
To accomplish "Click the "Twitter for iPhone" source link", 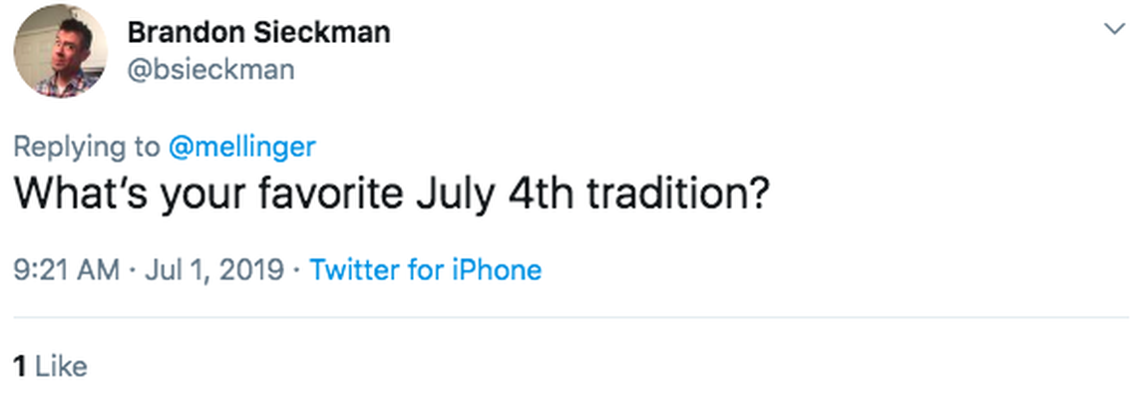I will (426, 269).
